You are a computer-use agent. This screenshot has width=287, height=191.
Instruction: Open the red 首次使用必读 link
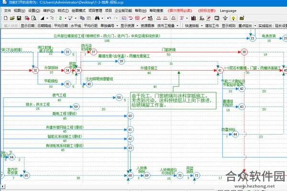(180, 11)
